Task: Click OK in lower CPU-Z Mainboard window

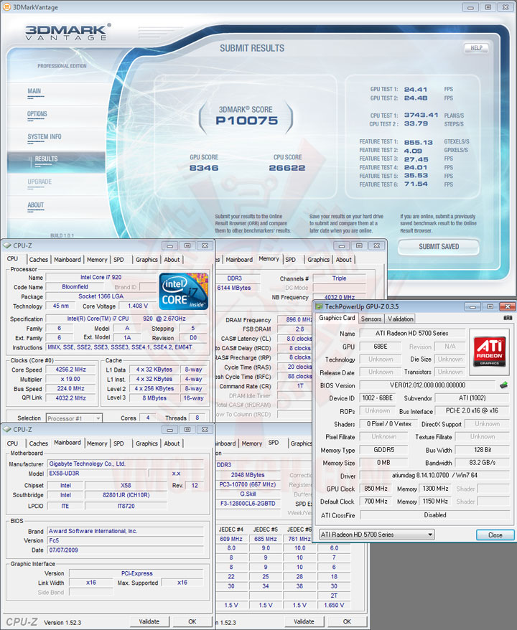Action: [x=192, y=621]
